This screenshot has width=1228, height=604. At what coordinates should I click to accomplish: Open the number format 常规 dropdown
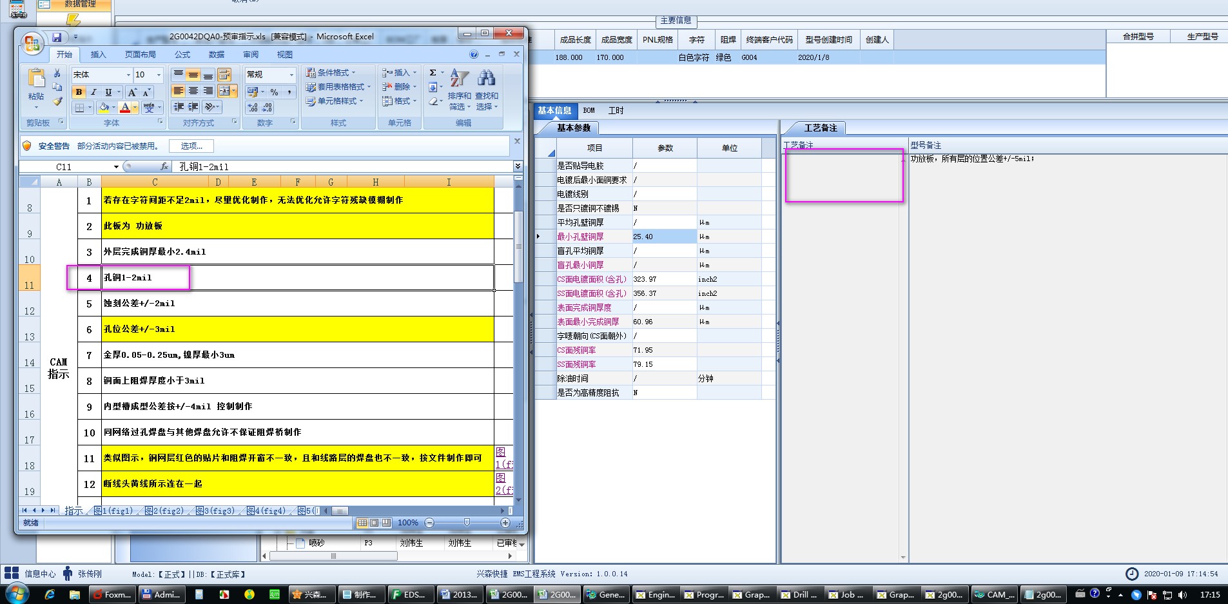(291, 75)
